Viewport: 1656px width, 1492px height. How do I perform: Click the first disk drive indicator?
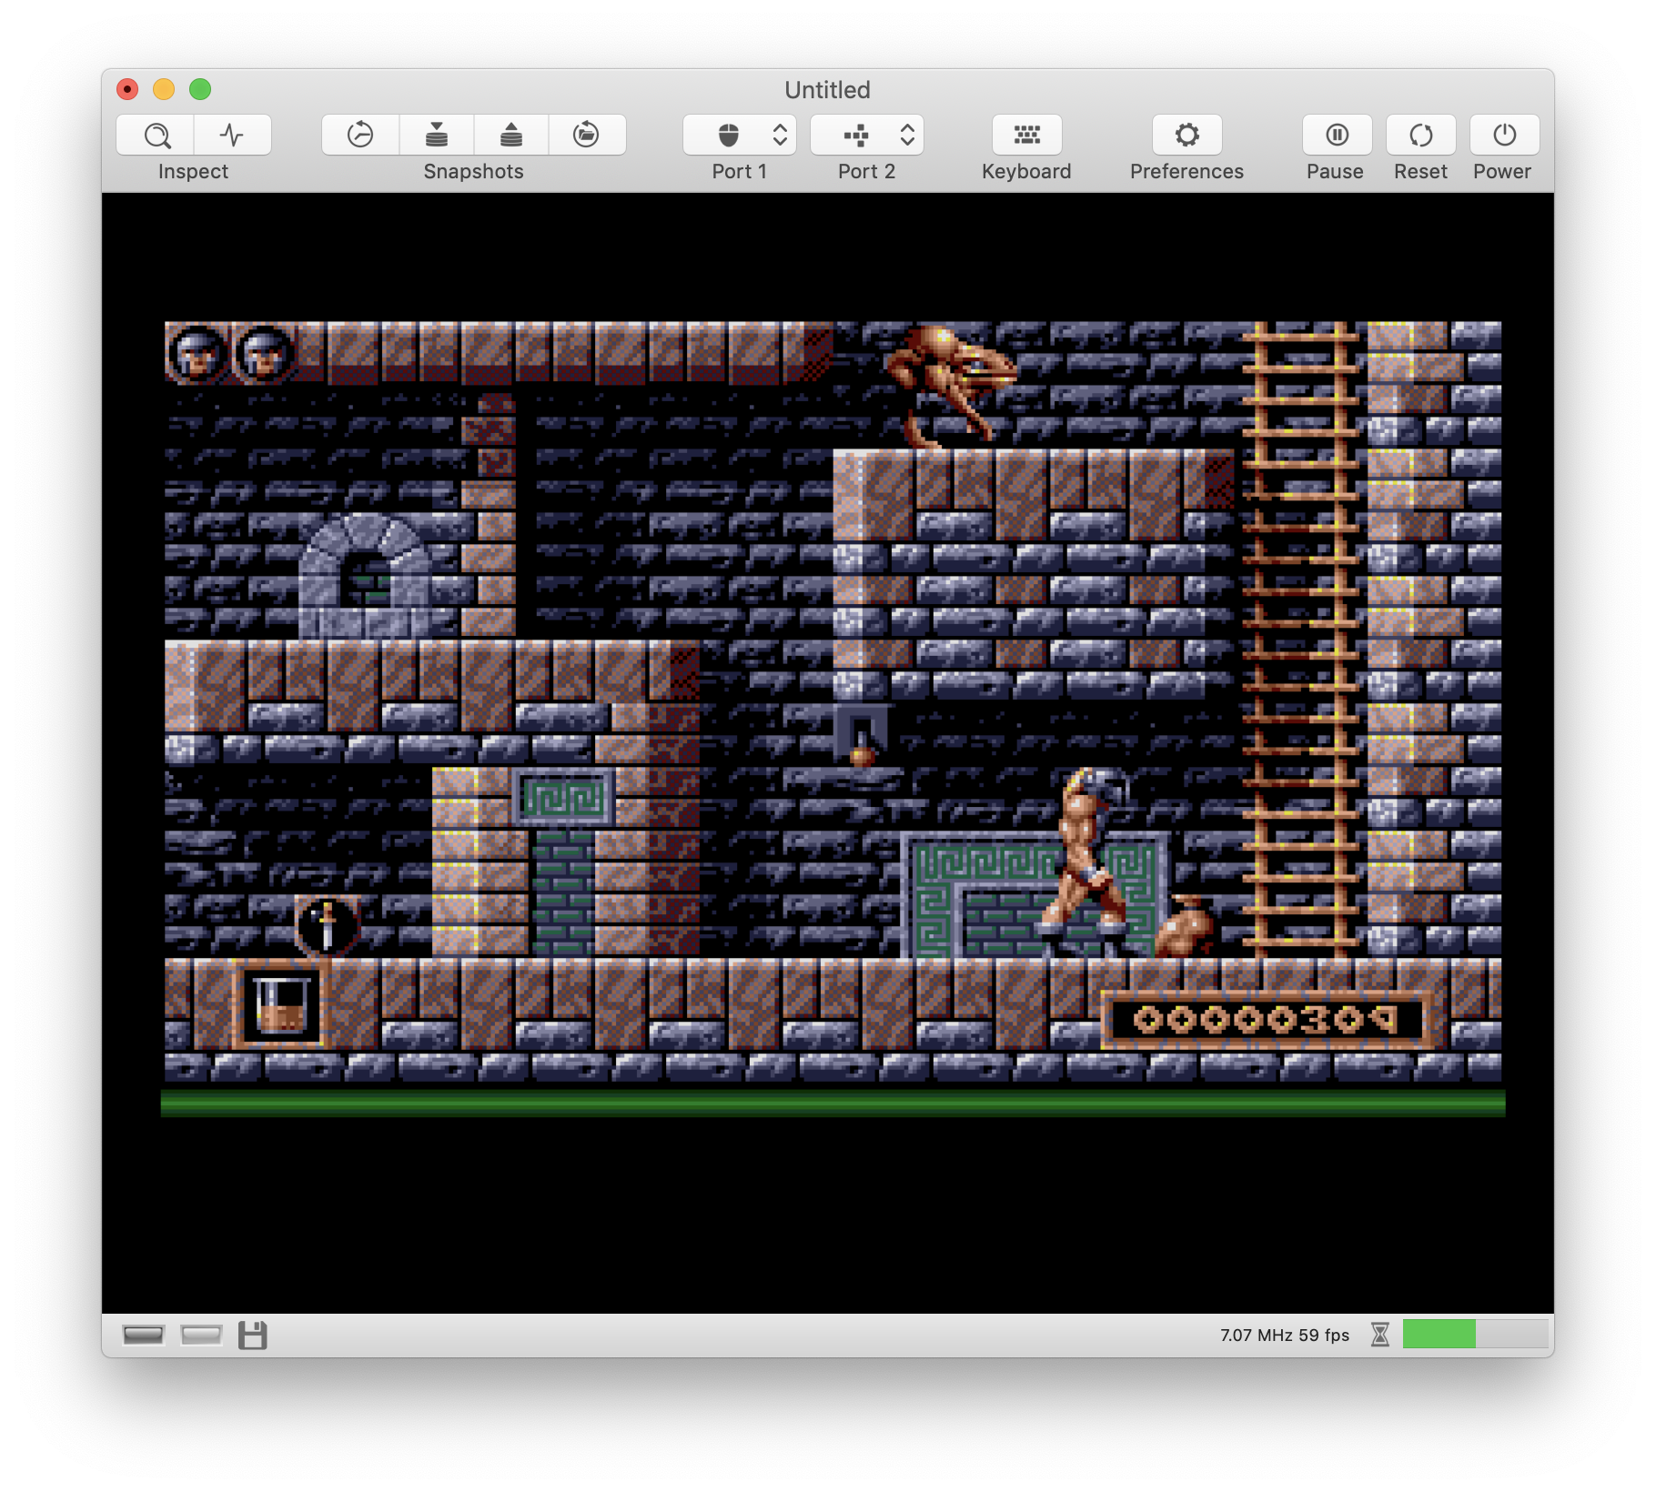click(x=143, y=1335)
